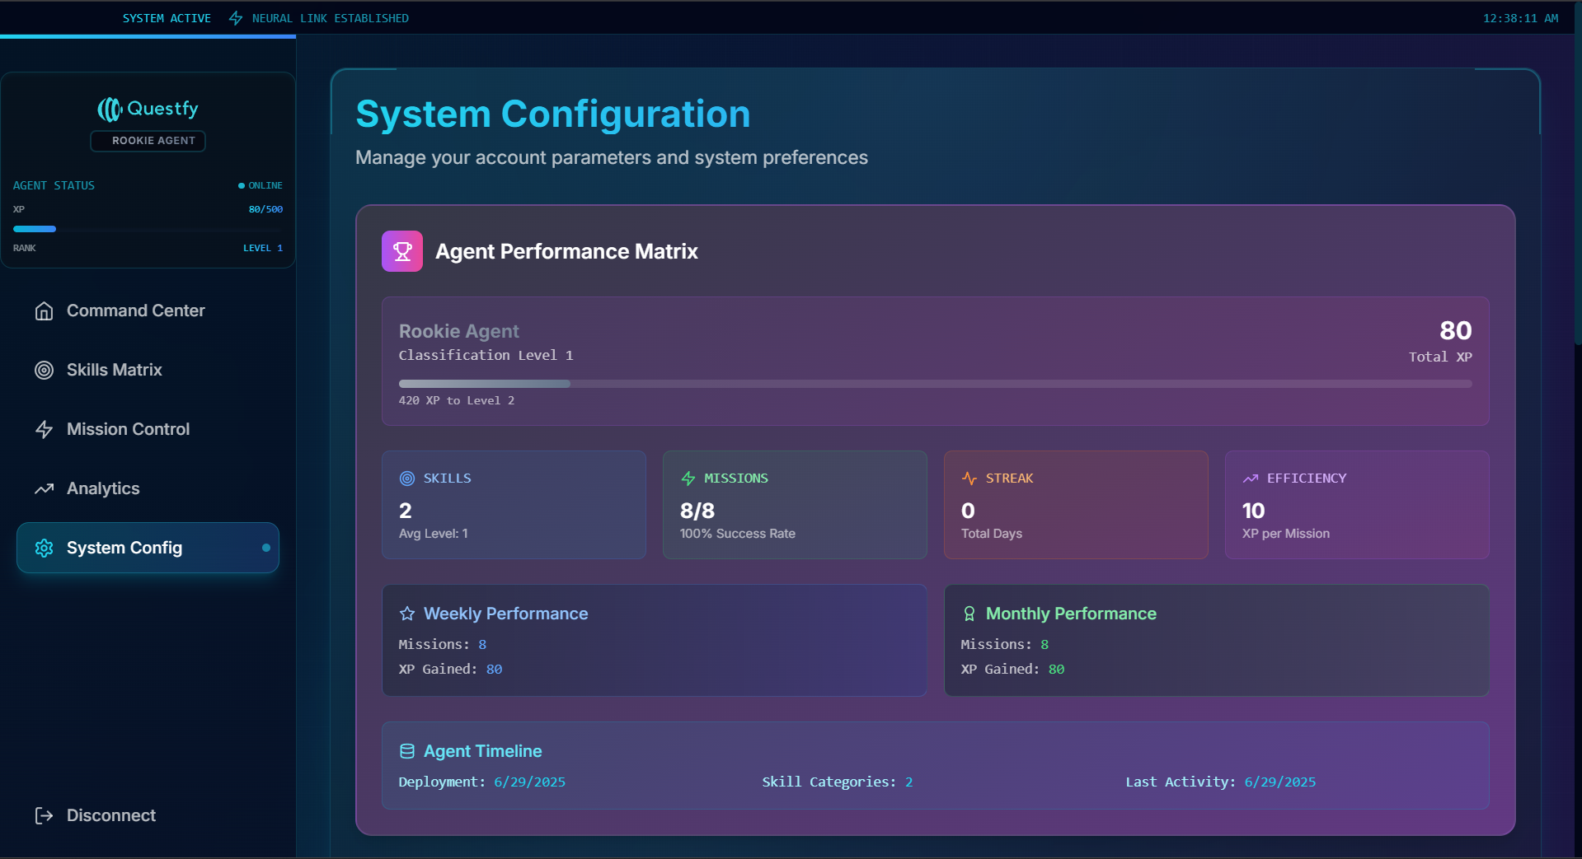Click the level progress bar toward Level 2
The height and width of the screenshot is (859, 1582).
coord(936,384)
